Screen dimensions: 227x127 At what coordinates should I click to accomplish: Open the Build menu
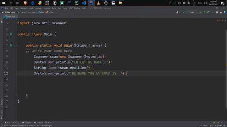tap(54, 8)
